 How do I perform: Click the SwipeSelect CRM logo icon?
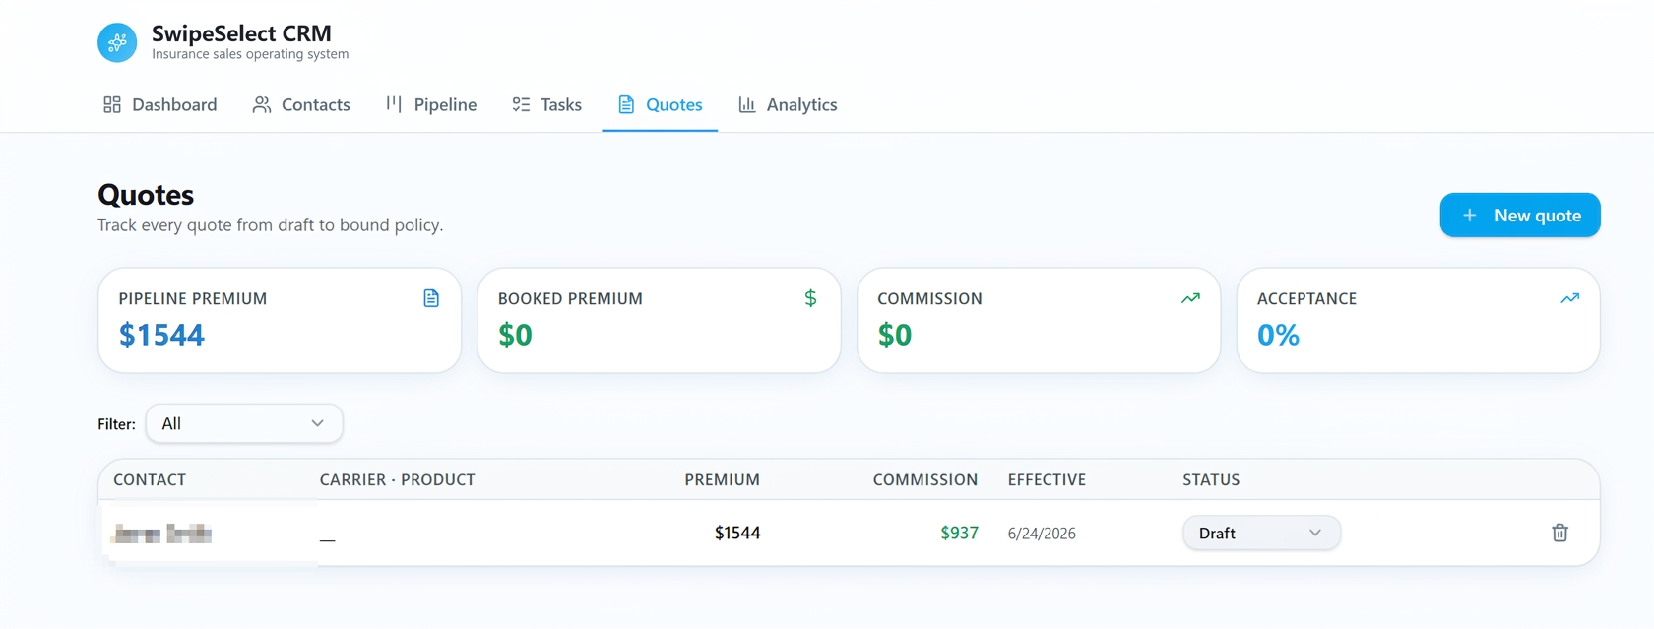[117, 42]
